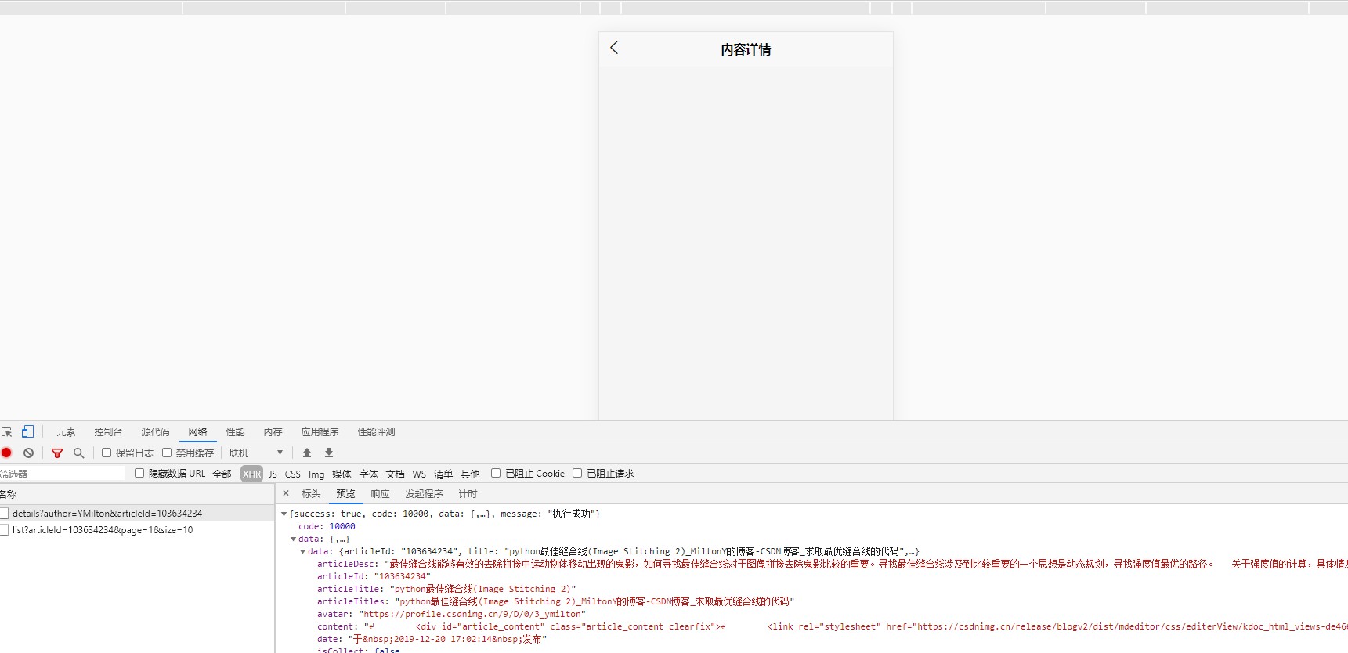Filter requests by 其他

[x=470, y=474]
